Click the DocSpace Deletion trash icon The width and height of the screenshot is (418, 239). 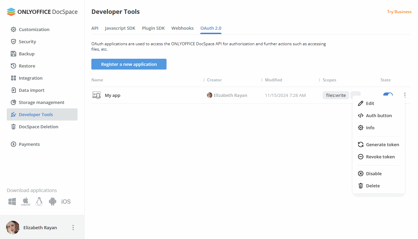[13, 127]
